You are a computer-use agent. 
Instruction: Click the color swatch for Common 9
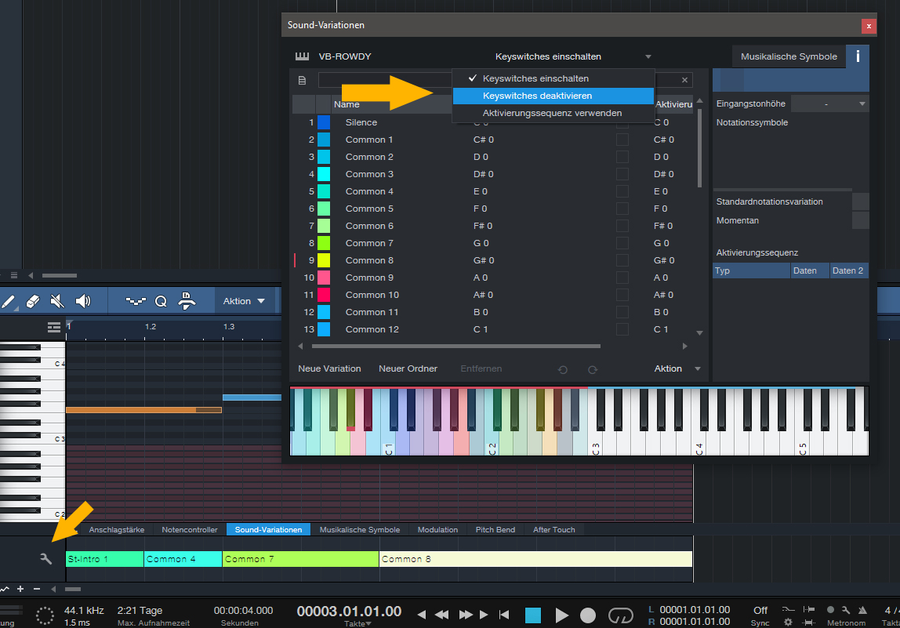tap(324, 278)
